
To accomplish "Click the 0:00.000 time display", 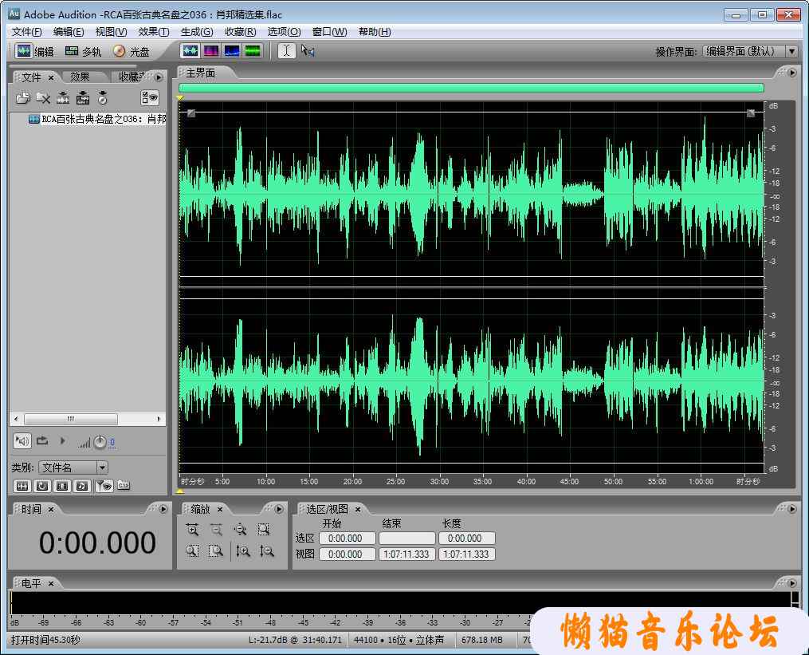I will [x=97, y=543].
